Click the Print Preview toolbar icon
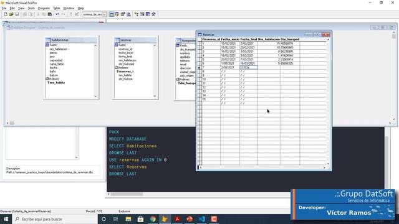The height and width of the screenshot is (224, 399). [31, 14]
